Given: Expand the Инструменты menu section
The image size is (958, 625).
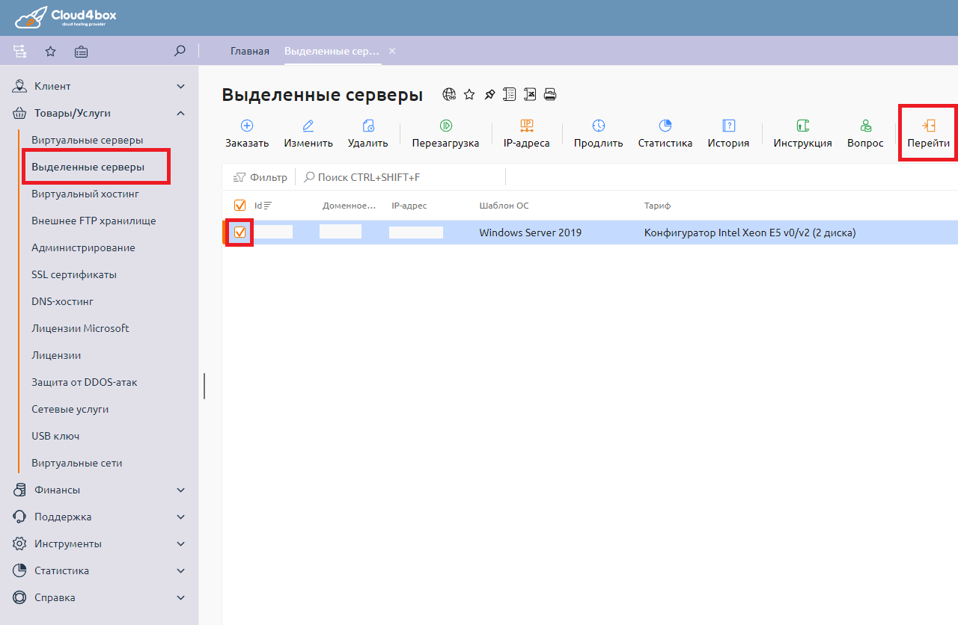Looking at the screenshot, I should (x=99, y=544).
